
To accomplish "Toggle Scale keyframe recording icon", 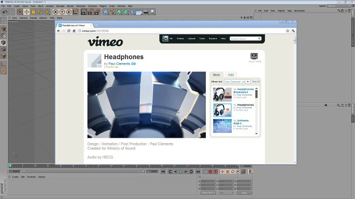I will 227,172.
